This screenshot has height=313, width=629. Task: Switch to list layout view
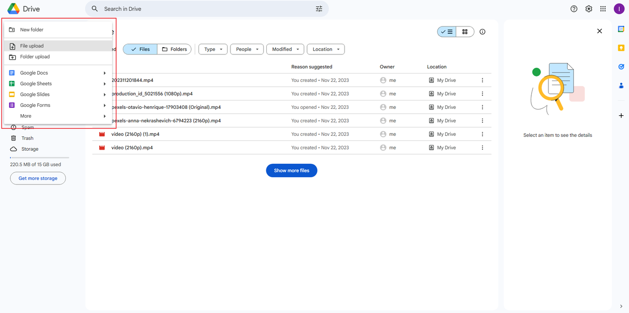(x=447, y=32)
